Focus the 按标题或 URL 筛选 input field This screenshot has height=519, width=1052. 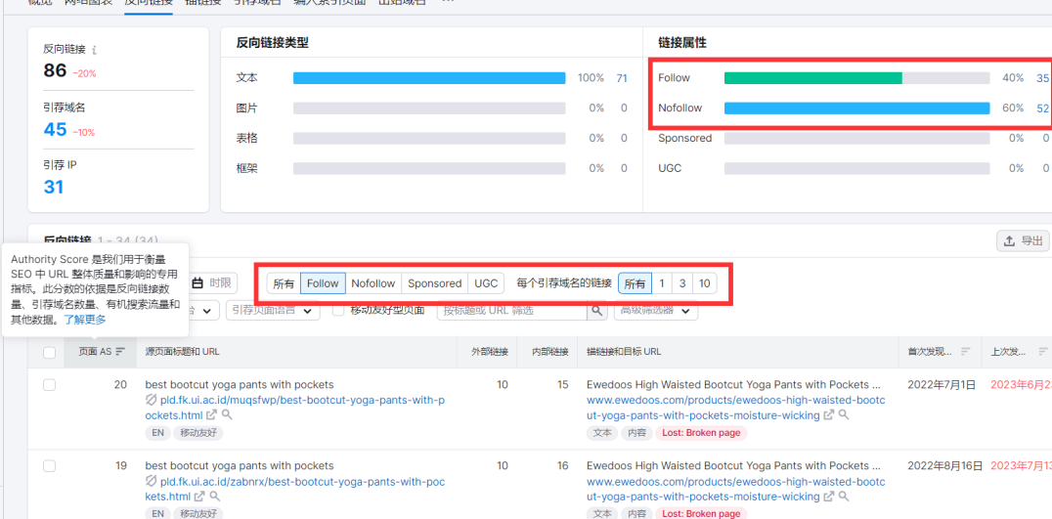(x=512, y=311)
